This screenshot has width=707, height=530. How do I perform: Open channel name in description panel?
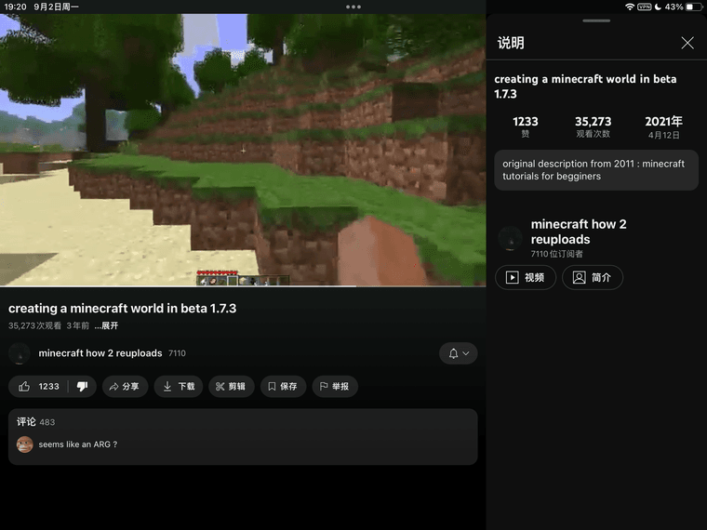(x=578, y=232)
